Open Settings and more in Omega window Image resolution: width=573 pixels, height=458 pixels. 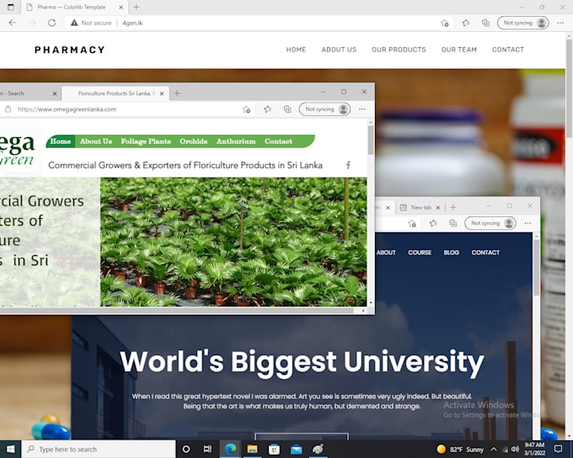tap(361, 109)
